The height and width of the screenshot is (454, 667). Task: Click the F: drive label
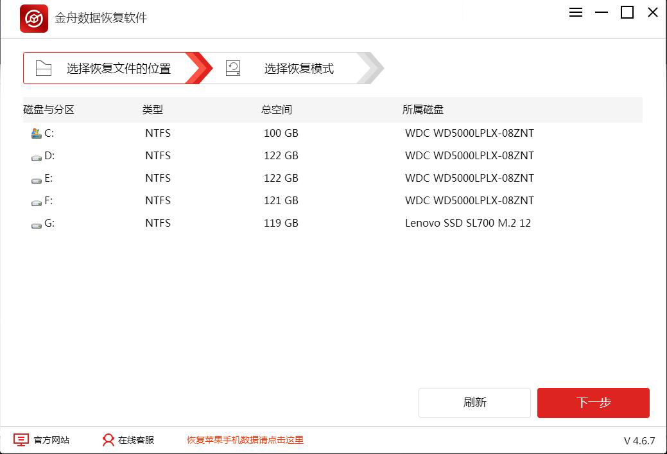(49, 201)
